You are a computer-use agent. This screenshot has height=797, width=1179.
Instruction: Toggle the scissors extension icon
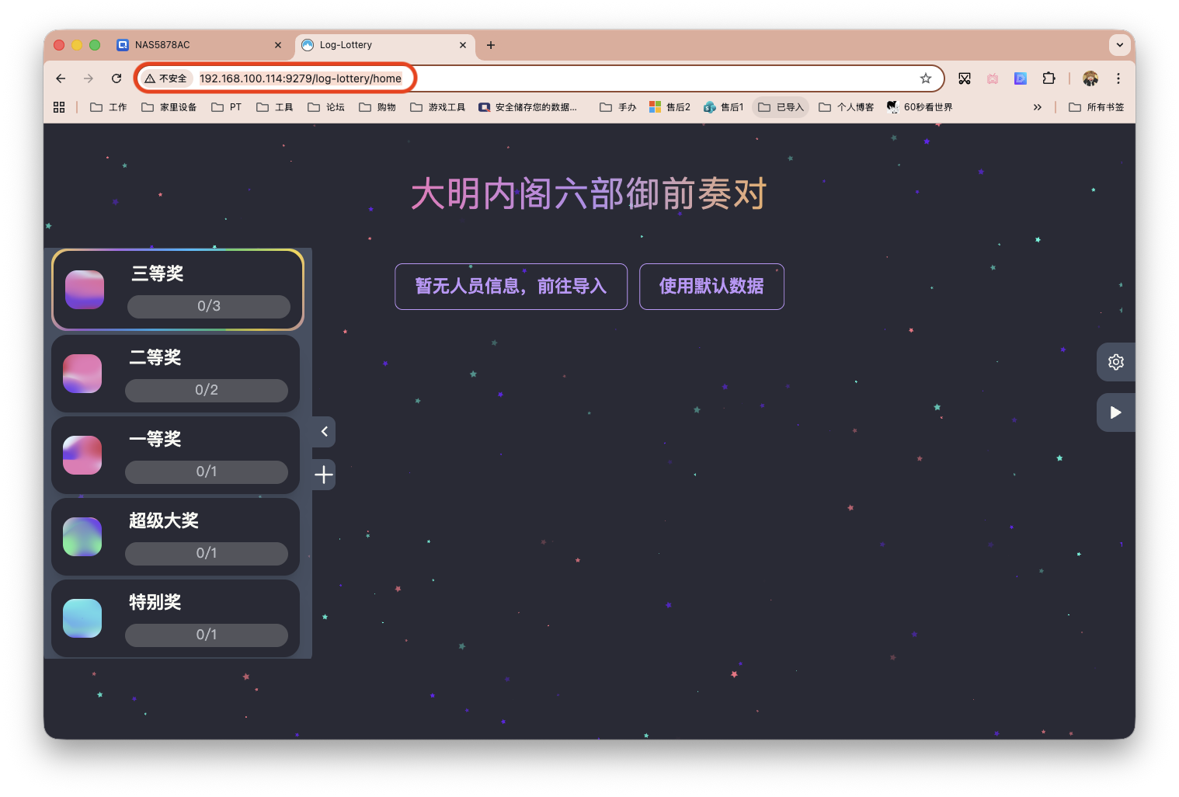click(965, 78)
